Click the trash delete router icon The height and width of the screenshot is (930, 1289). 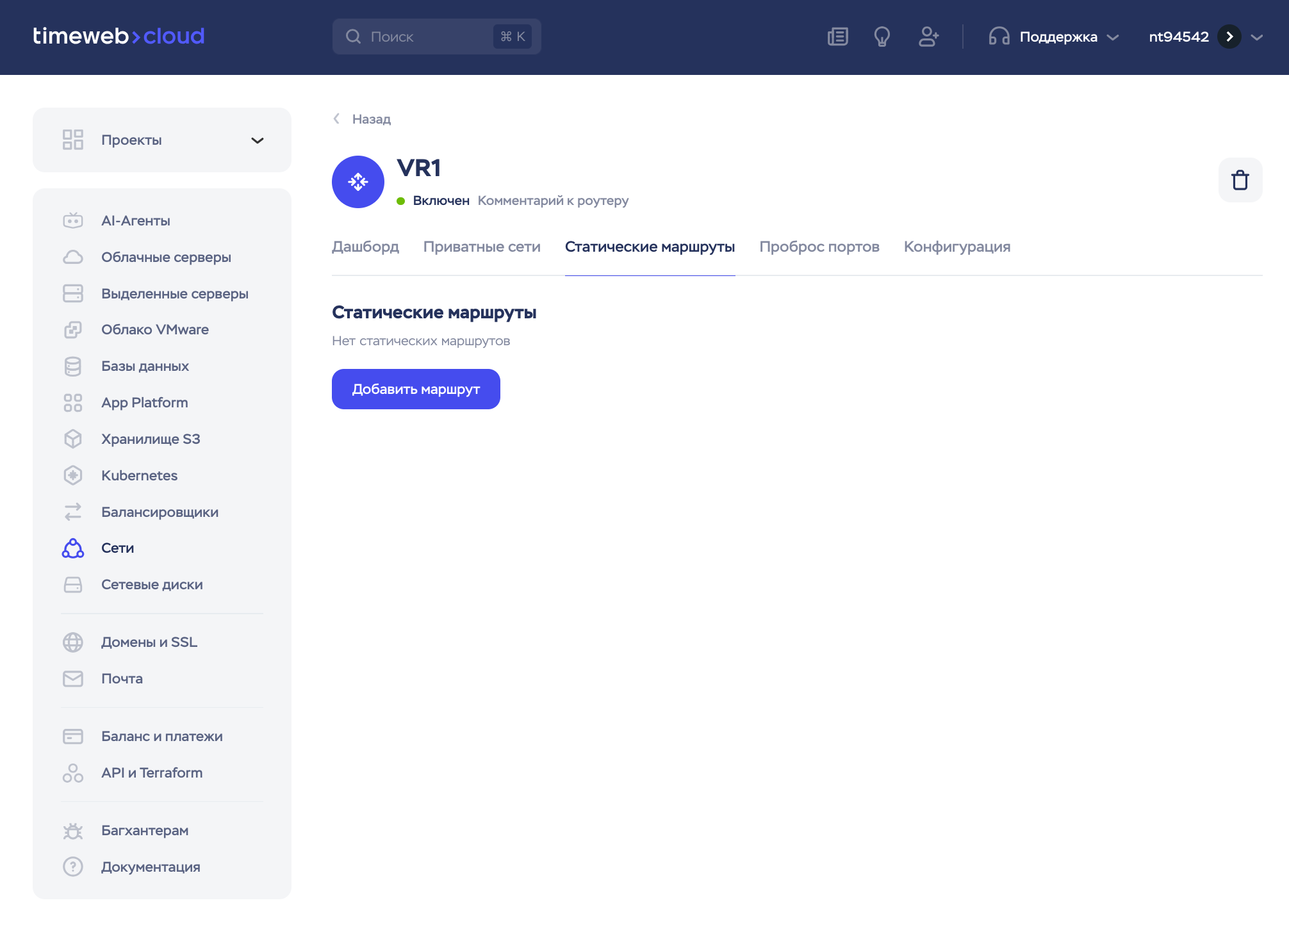(1240, 180)
